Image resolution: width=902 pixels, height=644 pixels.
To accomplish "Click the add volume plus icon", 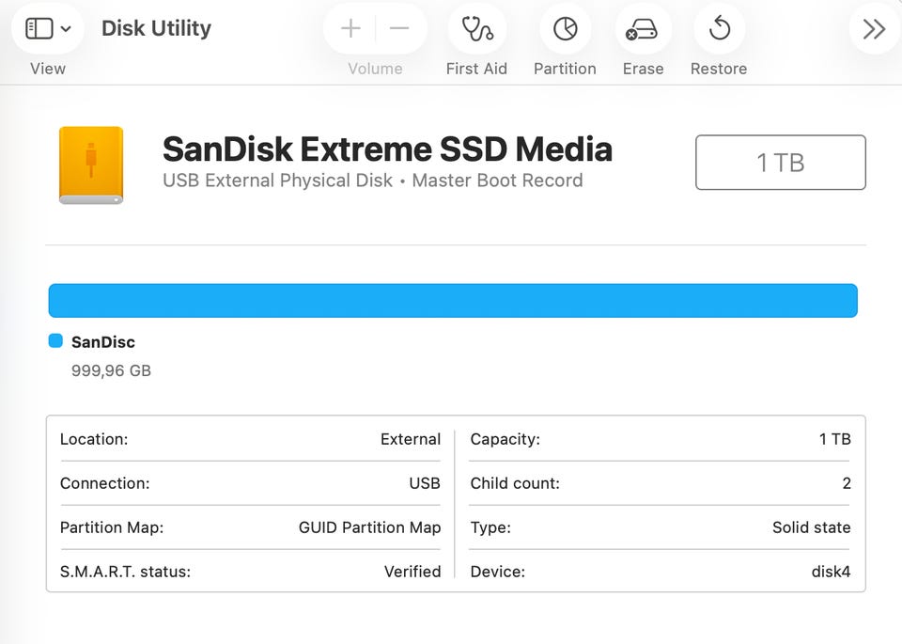I will point(350,29).
